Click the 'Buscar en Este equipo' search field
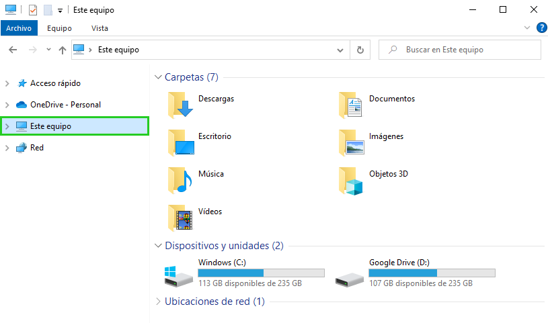The height and width of the screenshot is (323, 548). tap(459, 50)
